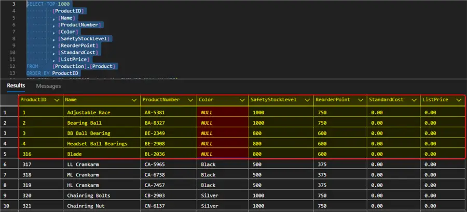Select the Results tab
Image resolution: width=467 pixels, height=212 pixels.
[x=16, y=86]
